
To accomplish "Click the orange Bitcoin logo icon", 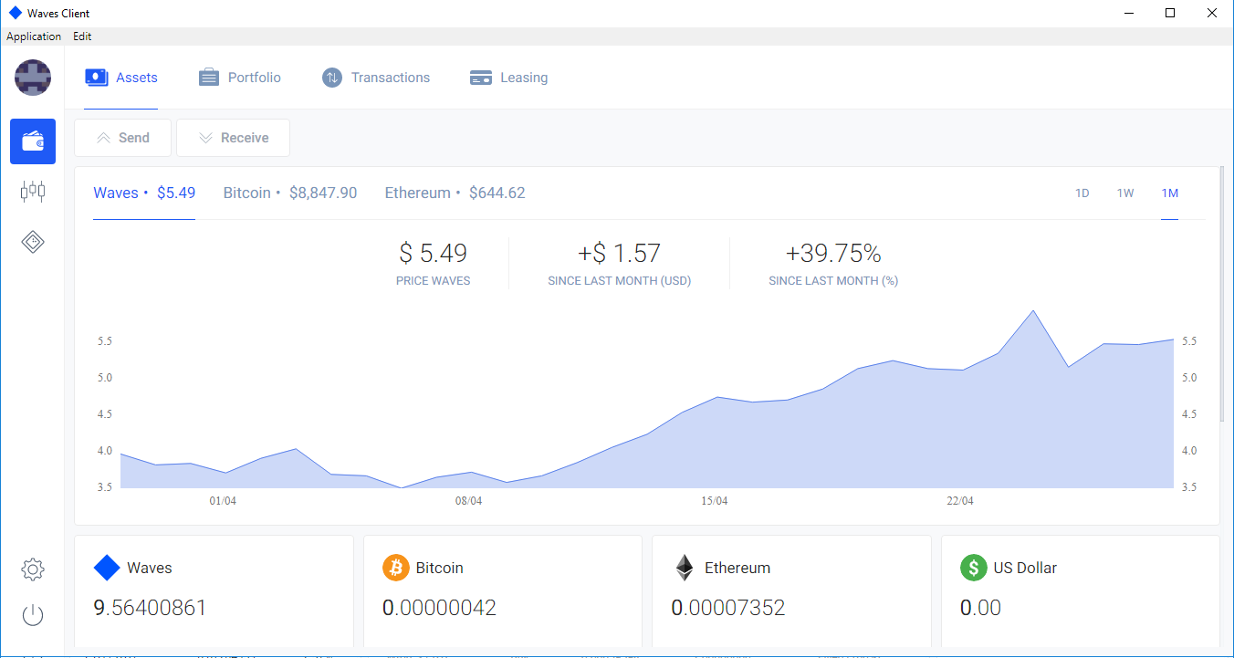I will pos(396,568).
